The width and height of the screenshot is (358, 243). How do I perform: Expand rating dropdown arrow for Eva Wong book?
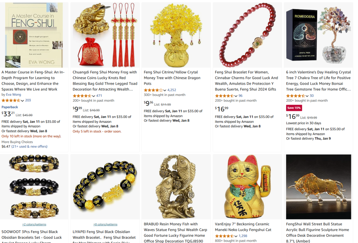click(23, 101)
